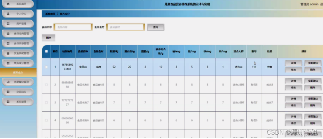Click the batch 删除 button above the table

tap(49, 38)
